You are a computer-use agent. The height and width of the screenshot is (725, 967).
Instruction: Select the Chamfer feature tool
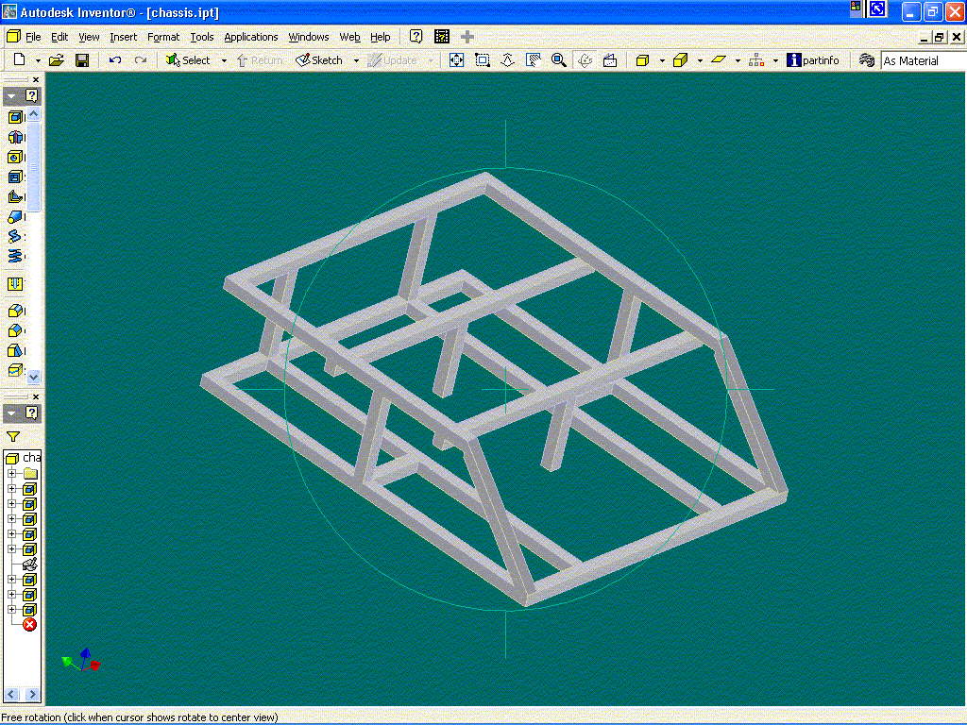[x=15, y=330]
